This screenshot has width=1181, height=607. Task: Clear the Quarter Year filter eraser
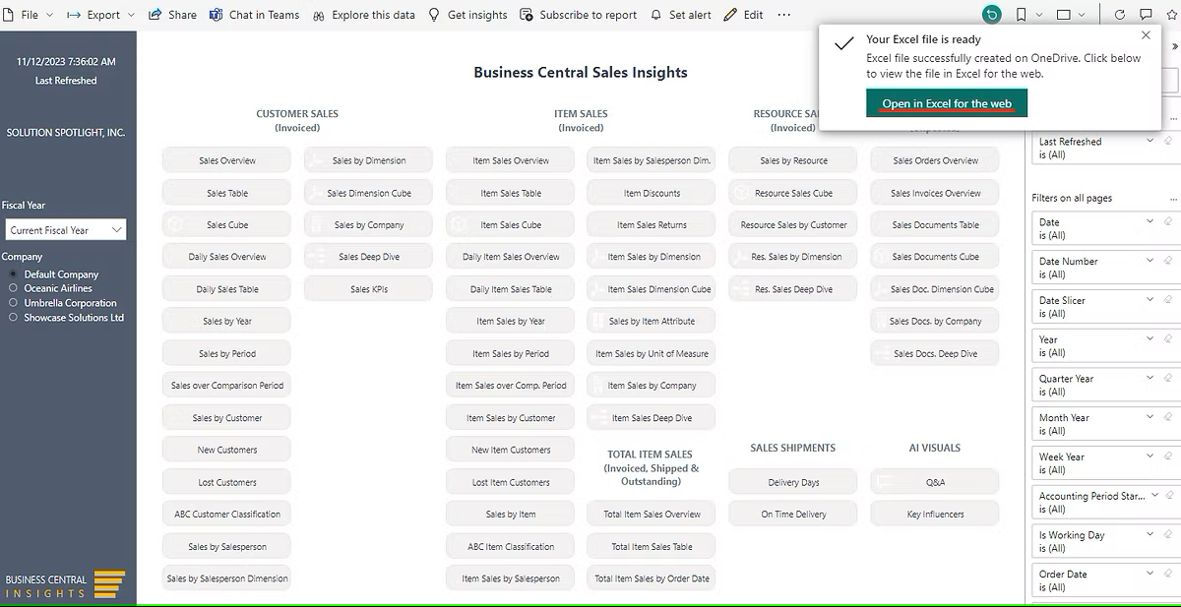pyautogui.click(x=1168, y=379)
